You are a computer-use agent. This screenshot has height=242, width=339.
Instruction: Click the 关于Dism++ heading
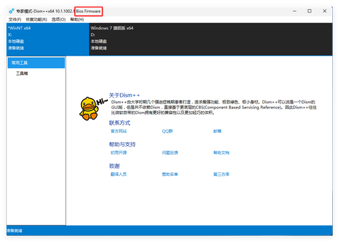coord(124,96)
